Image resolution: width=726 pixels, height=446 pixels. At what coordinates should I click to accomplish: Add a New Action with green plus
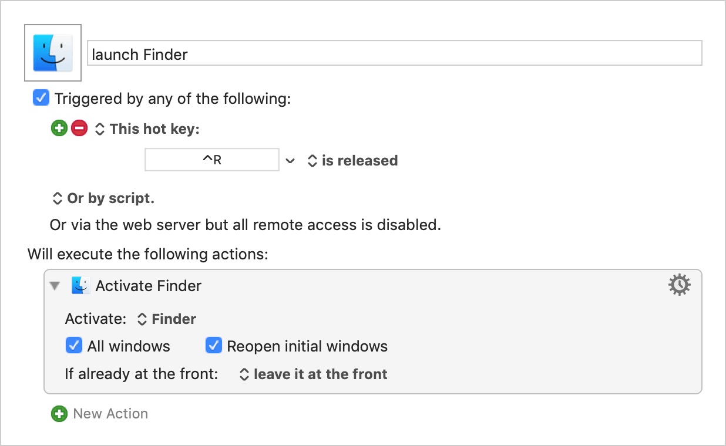(59, 414)
